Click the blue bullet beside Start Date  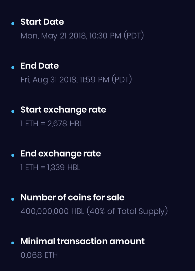pos(13,24)
